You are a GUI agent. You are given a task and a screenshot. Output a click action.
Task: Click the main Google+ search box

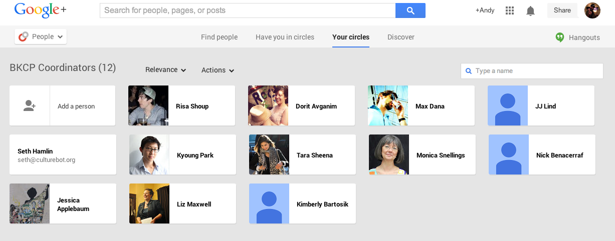click(x=248, y=10)
